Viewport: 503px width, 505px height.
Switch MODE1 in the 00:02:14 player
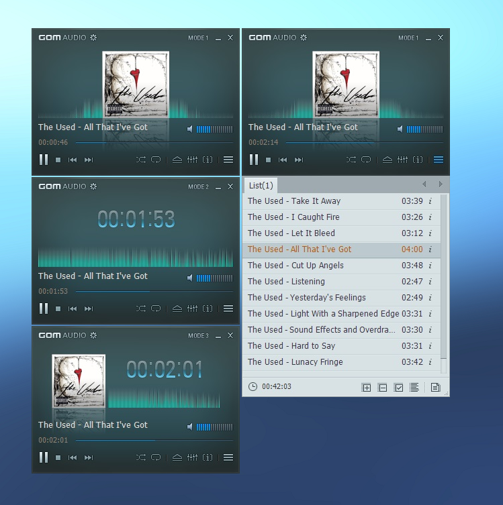[408, 38]
